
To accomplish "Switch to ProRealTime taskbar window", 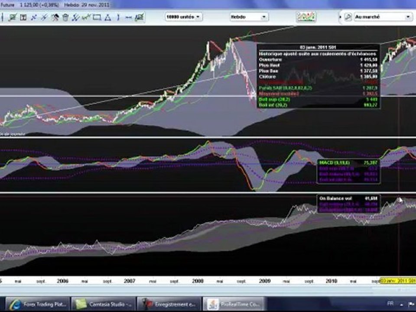I will 234,304.
